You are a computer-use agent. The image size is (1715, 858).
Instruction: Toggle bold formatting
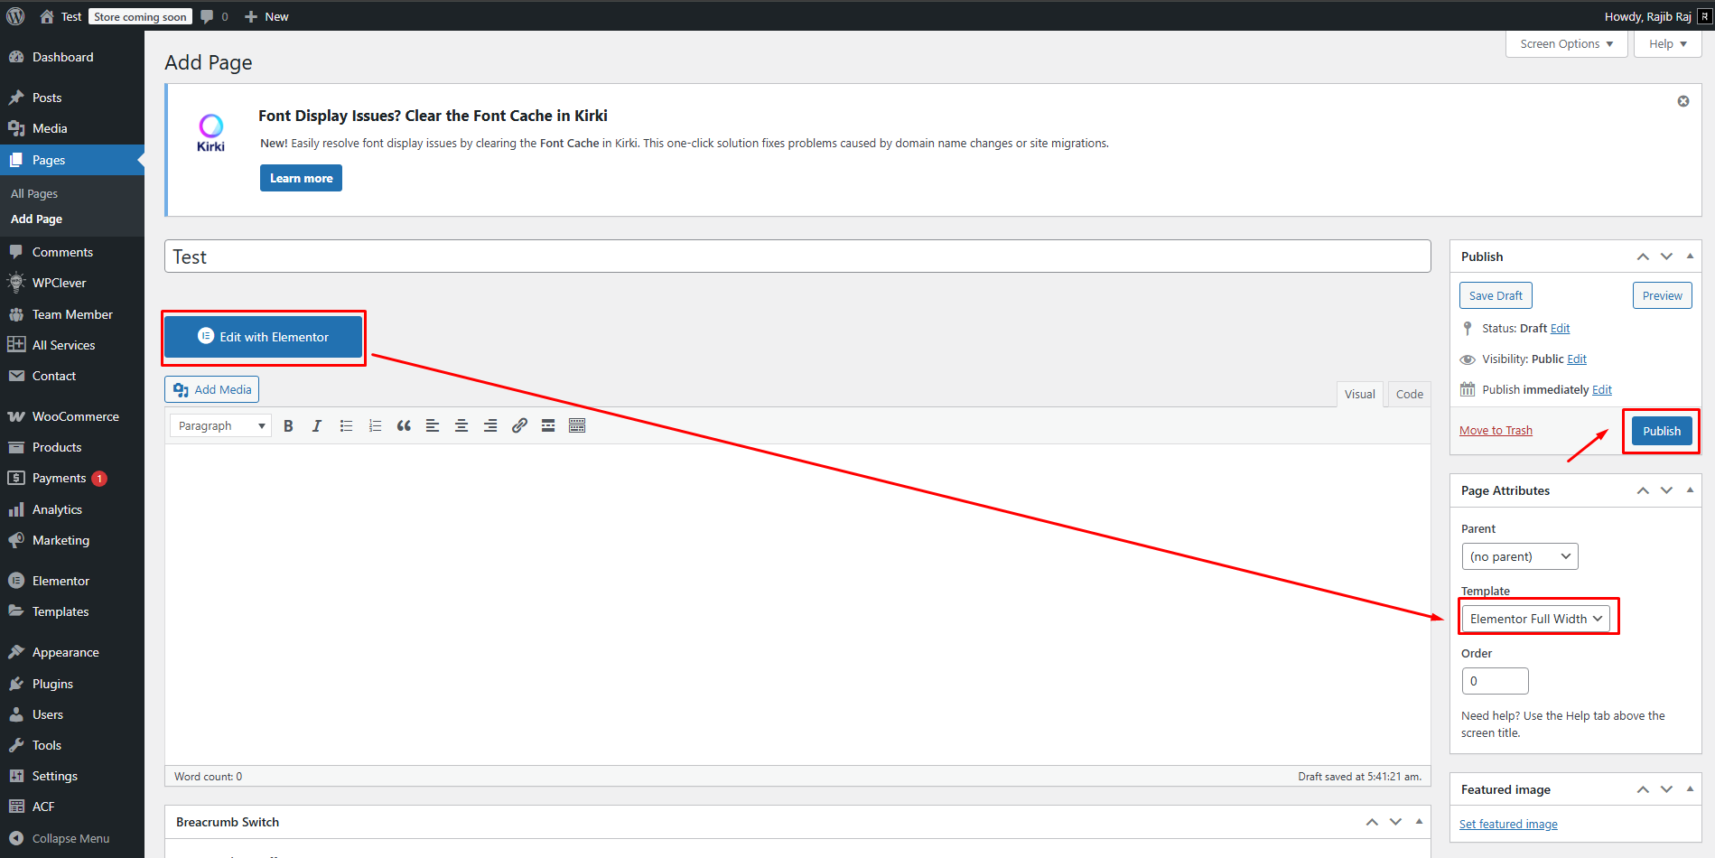pyautogui.click(x=288, y=425)
